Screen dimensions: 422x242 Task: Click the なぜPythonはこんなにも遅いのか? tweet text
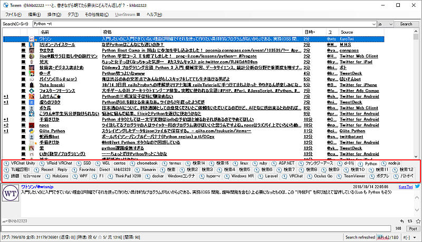click(x=133, y=45)
